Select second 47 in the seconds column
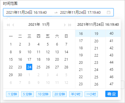 (113, 84)
